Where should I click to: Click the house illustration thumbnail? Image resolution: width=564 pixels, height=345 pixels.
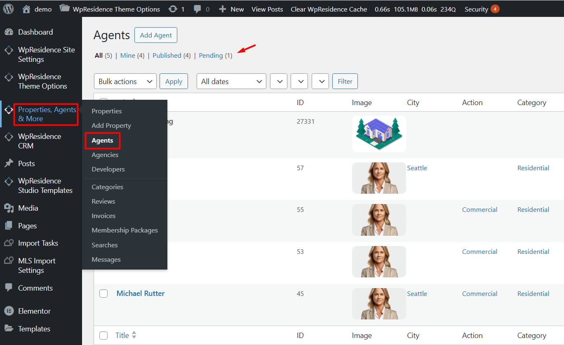point(379,134)
